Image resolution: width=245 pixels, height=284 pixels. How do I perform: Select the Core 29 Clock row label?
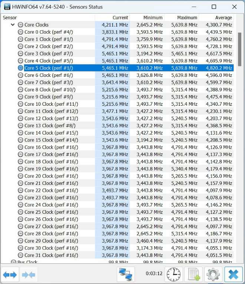51,241
